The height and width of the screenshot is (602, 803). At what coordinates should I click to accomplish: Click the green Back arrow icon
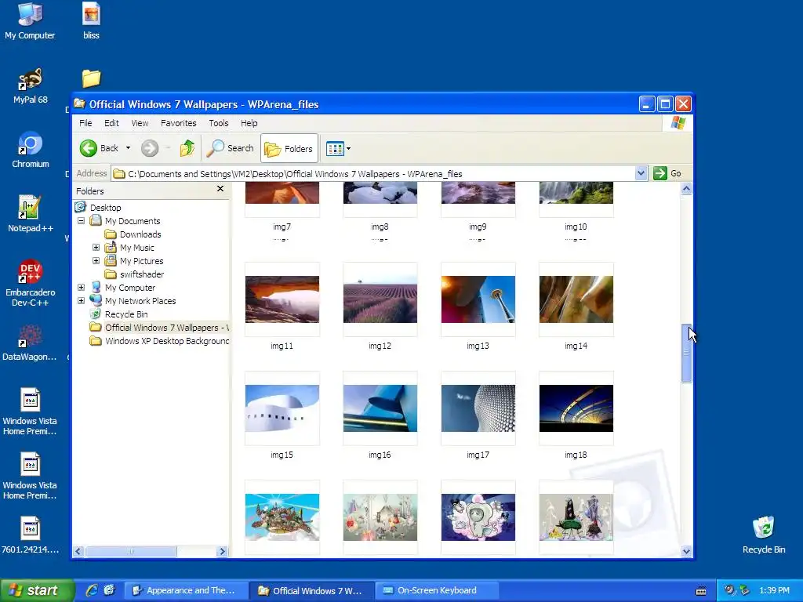coord(88,148)
